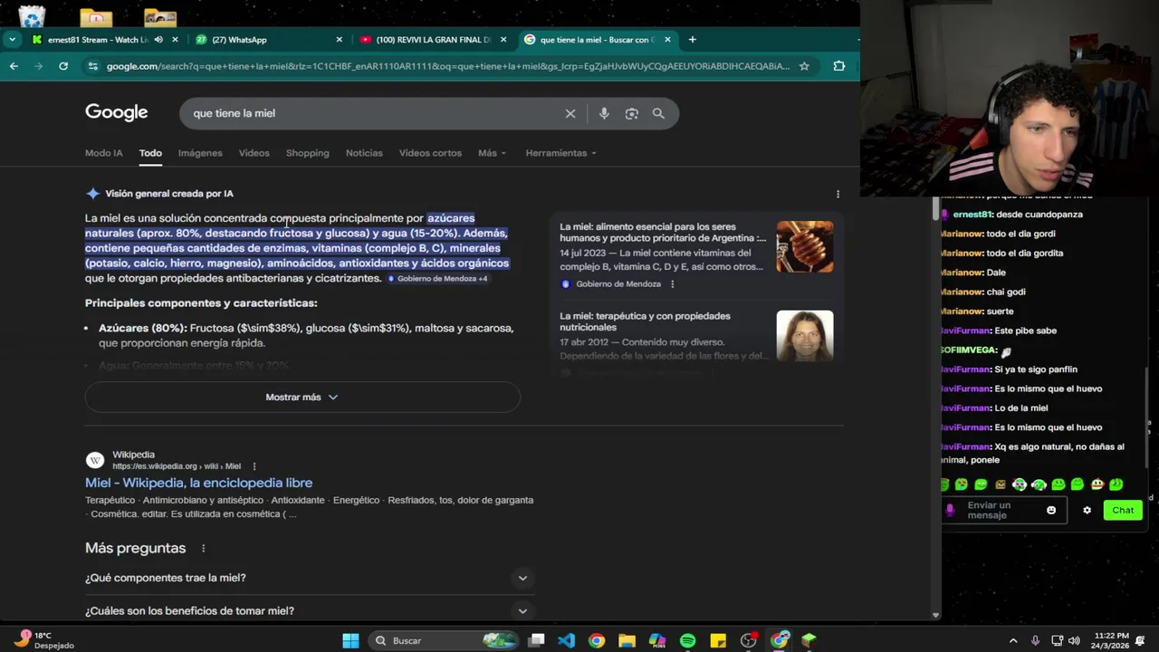1159x652 pixels.
Task: Select the Modo IA search tab
Action: coord(103,153)
